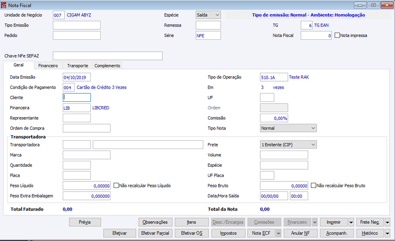Enable Não recalcular Peso Bruto checkbox
Image resolution: width=395 pixels, height=241 pixels.
314,185
